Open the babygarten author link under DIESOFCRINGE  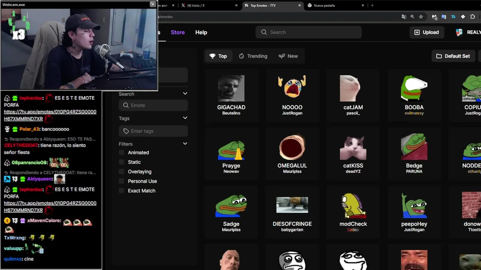[x=292, y=229]
